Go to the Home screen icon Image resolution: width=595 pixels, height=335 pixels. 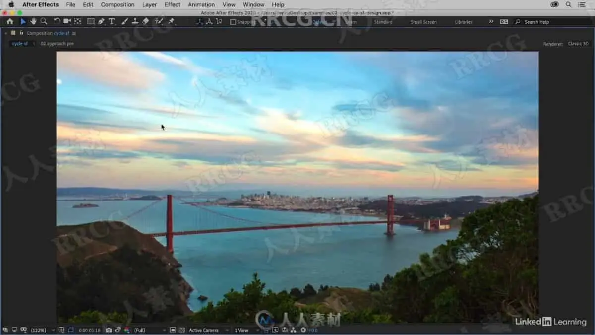[10, 21]
